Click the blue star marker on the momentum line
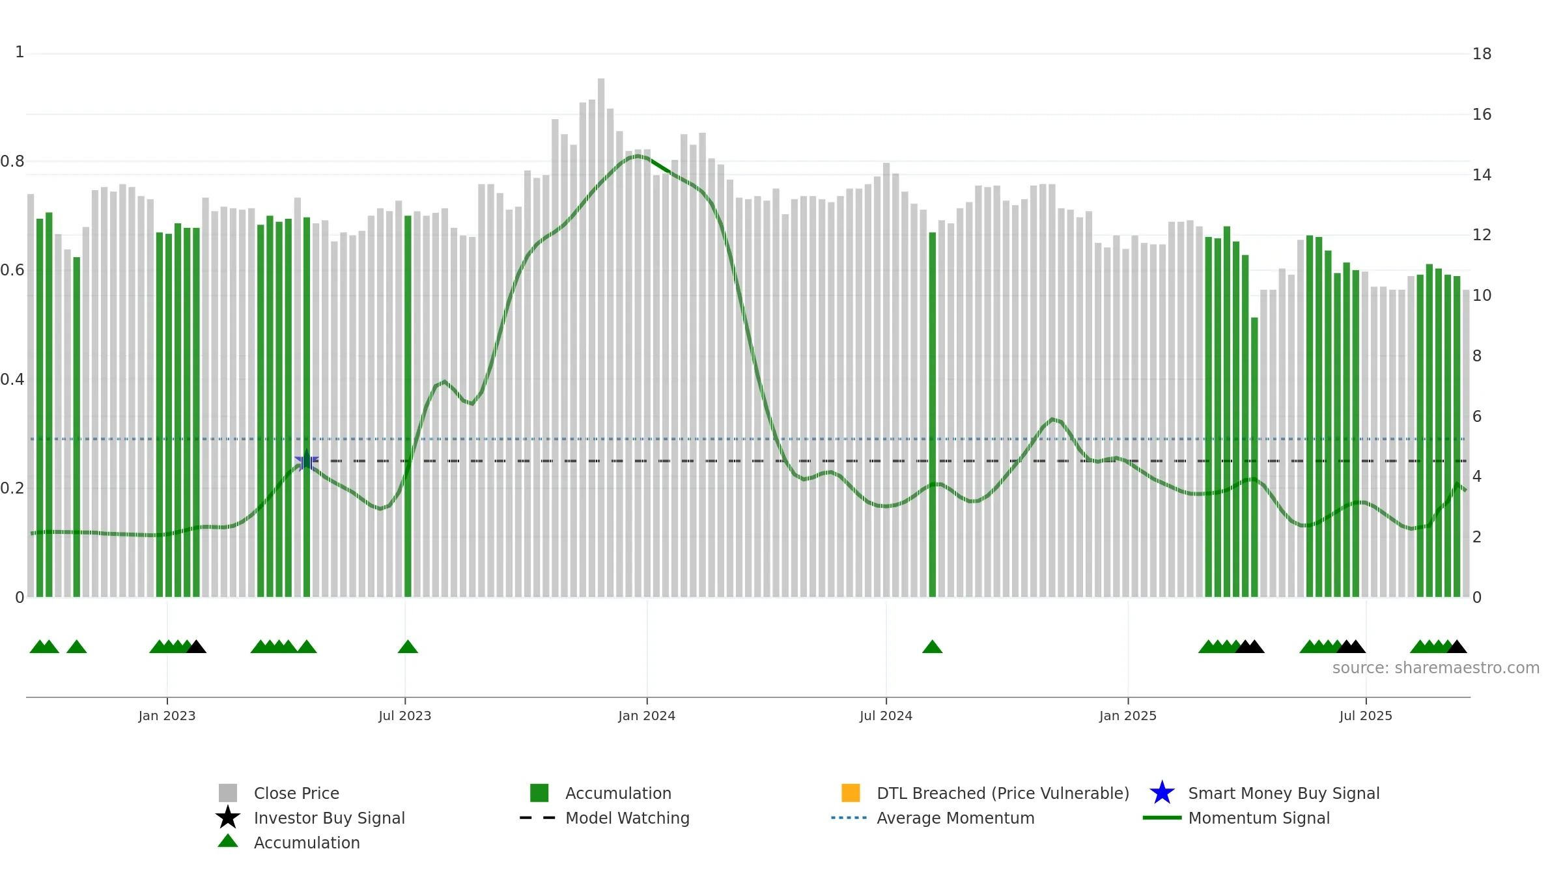This screenshot has height=879, width=1563. pos(307,461)
